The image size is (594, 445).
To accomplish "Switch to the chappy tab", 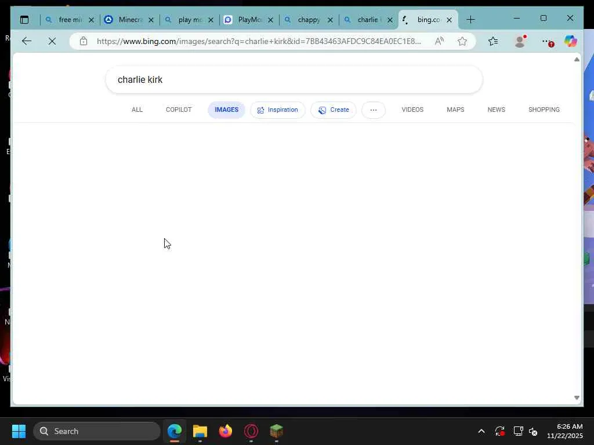I will pos(309,20).
